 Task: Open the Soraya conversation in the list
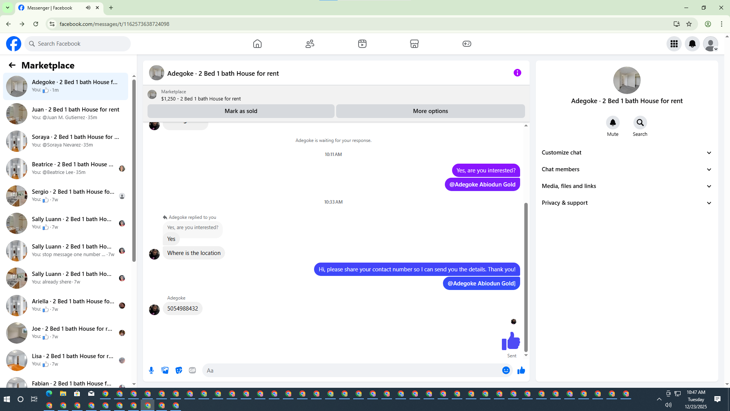coord(67,141)
